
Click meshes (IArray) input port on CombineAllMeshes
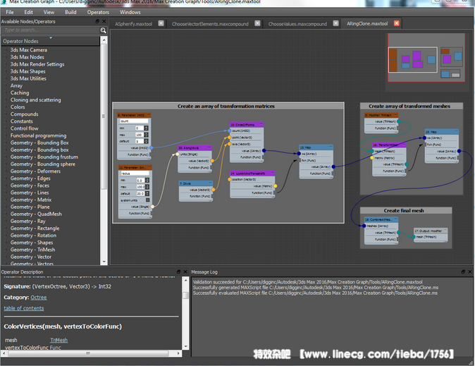click(x=364, y=226)
